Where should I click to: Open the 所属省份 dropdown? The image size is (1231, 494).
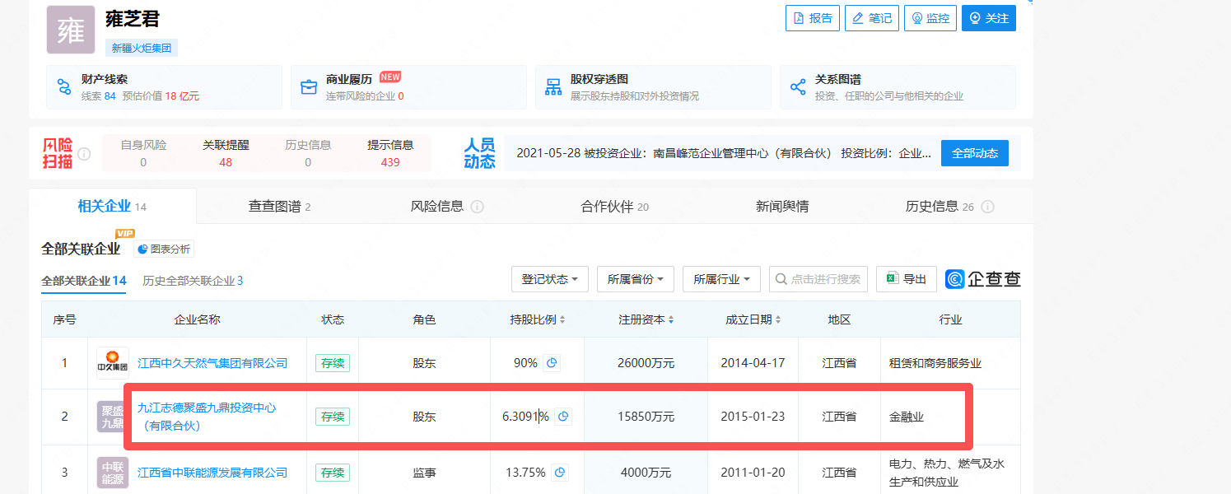tap(636, 279)
